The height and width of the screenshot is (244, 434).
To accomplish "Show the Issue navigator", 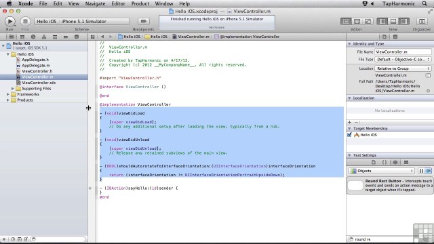I will [44, 37].
